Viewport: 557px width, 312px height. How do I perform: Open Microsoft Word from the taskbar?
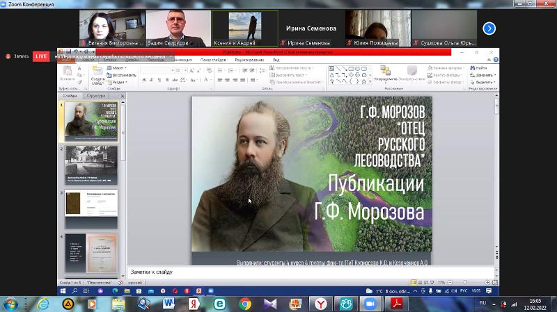coord(169,304)
